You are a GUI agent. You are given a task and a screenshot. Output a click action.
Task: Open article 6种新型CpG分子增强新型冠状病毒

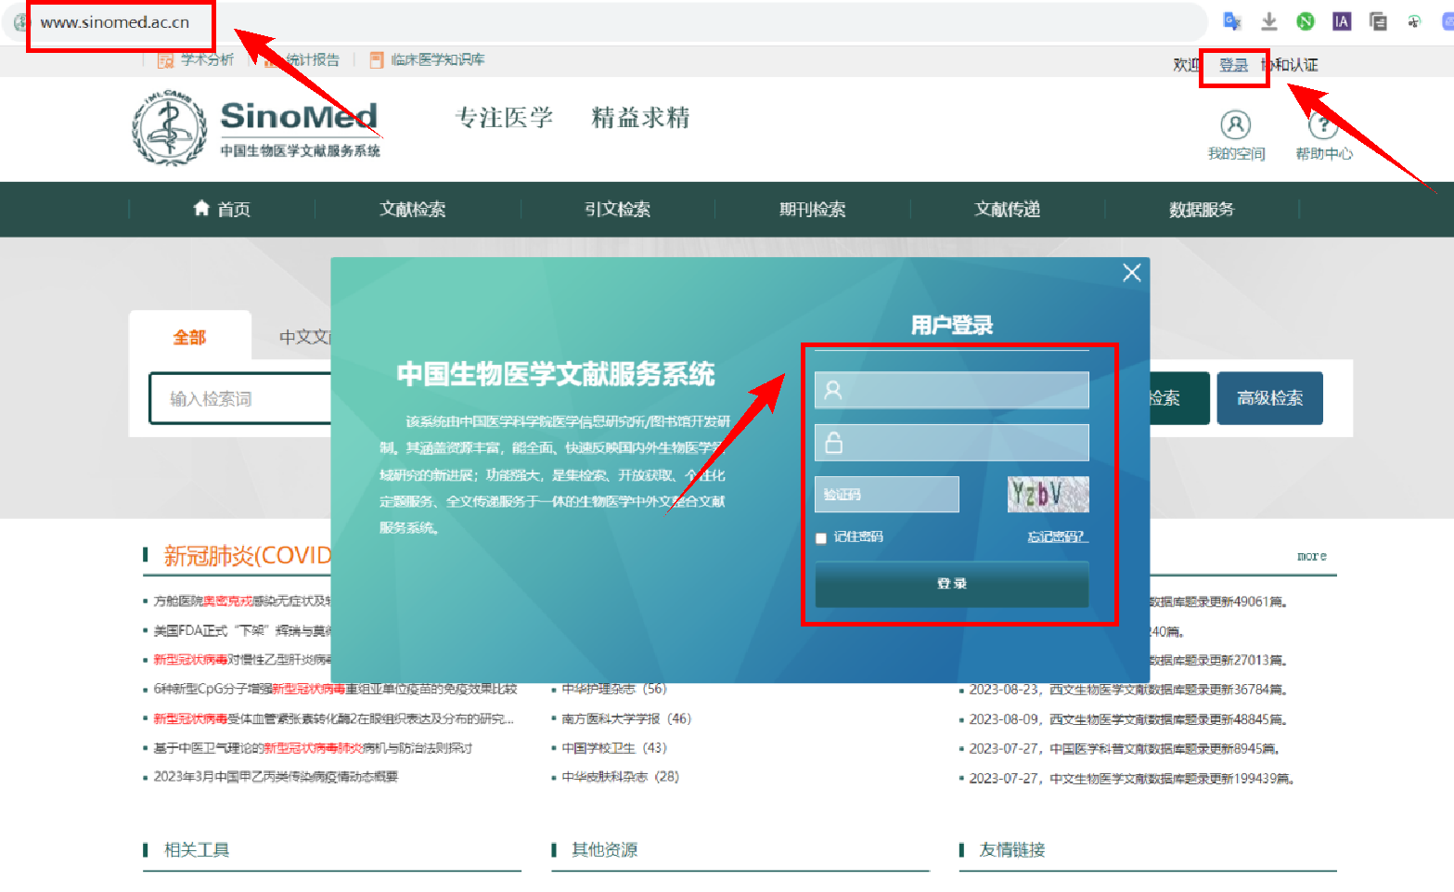coord(335,689)
